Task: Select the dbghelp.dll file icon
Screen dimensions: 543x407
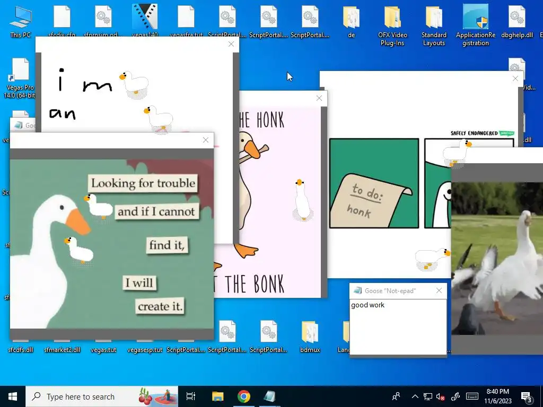Action: tap(516, 21)
